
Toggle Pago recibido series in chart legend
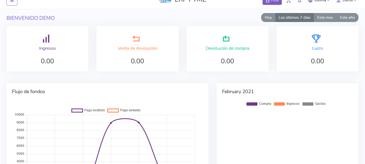[88, 110]
